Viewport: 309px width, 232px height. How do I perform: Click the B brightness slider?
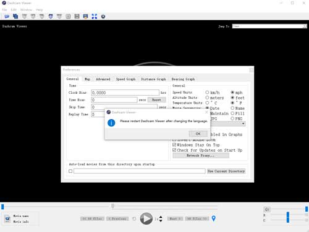[287, 215]
